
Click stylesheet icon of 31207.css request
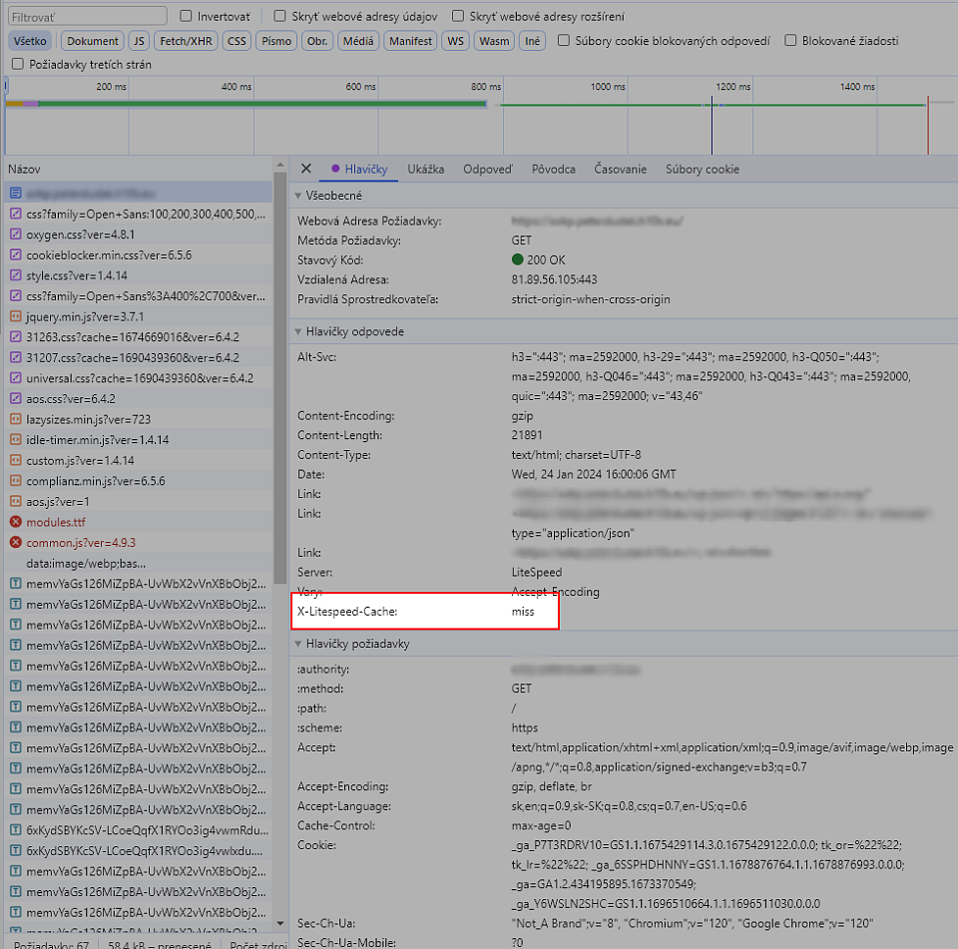pos(16,357)
